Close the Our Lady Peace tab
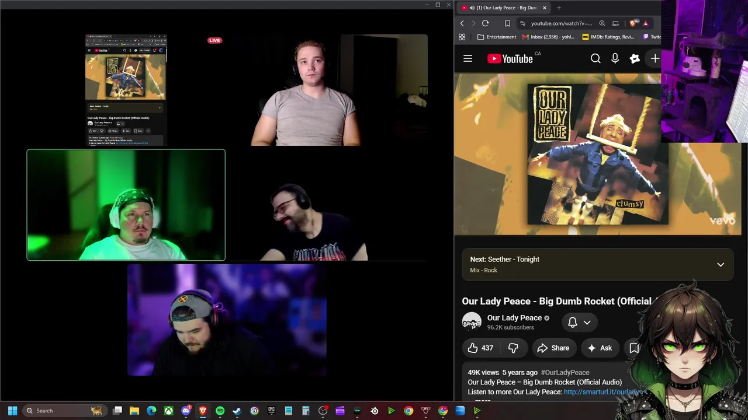Screen dimensions: 748x420 pyautogui.click(x=544, y=8)
